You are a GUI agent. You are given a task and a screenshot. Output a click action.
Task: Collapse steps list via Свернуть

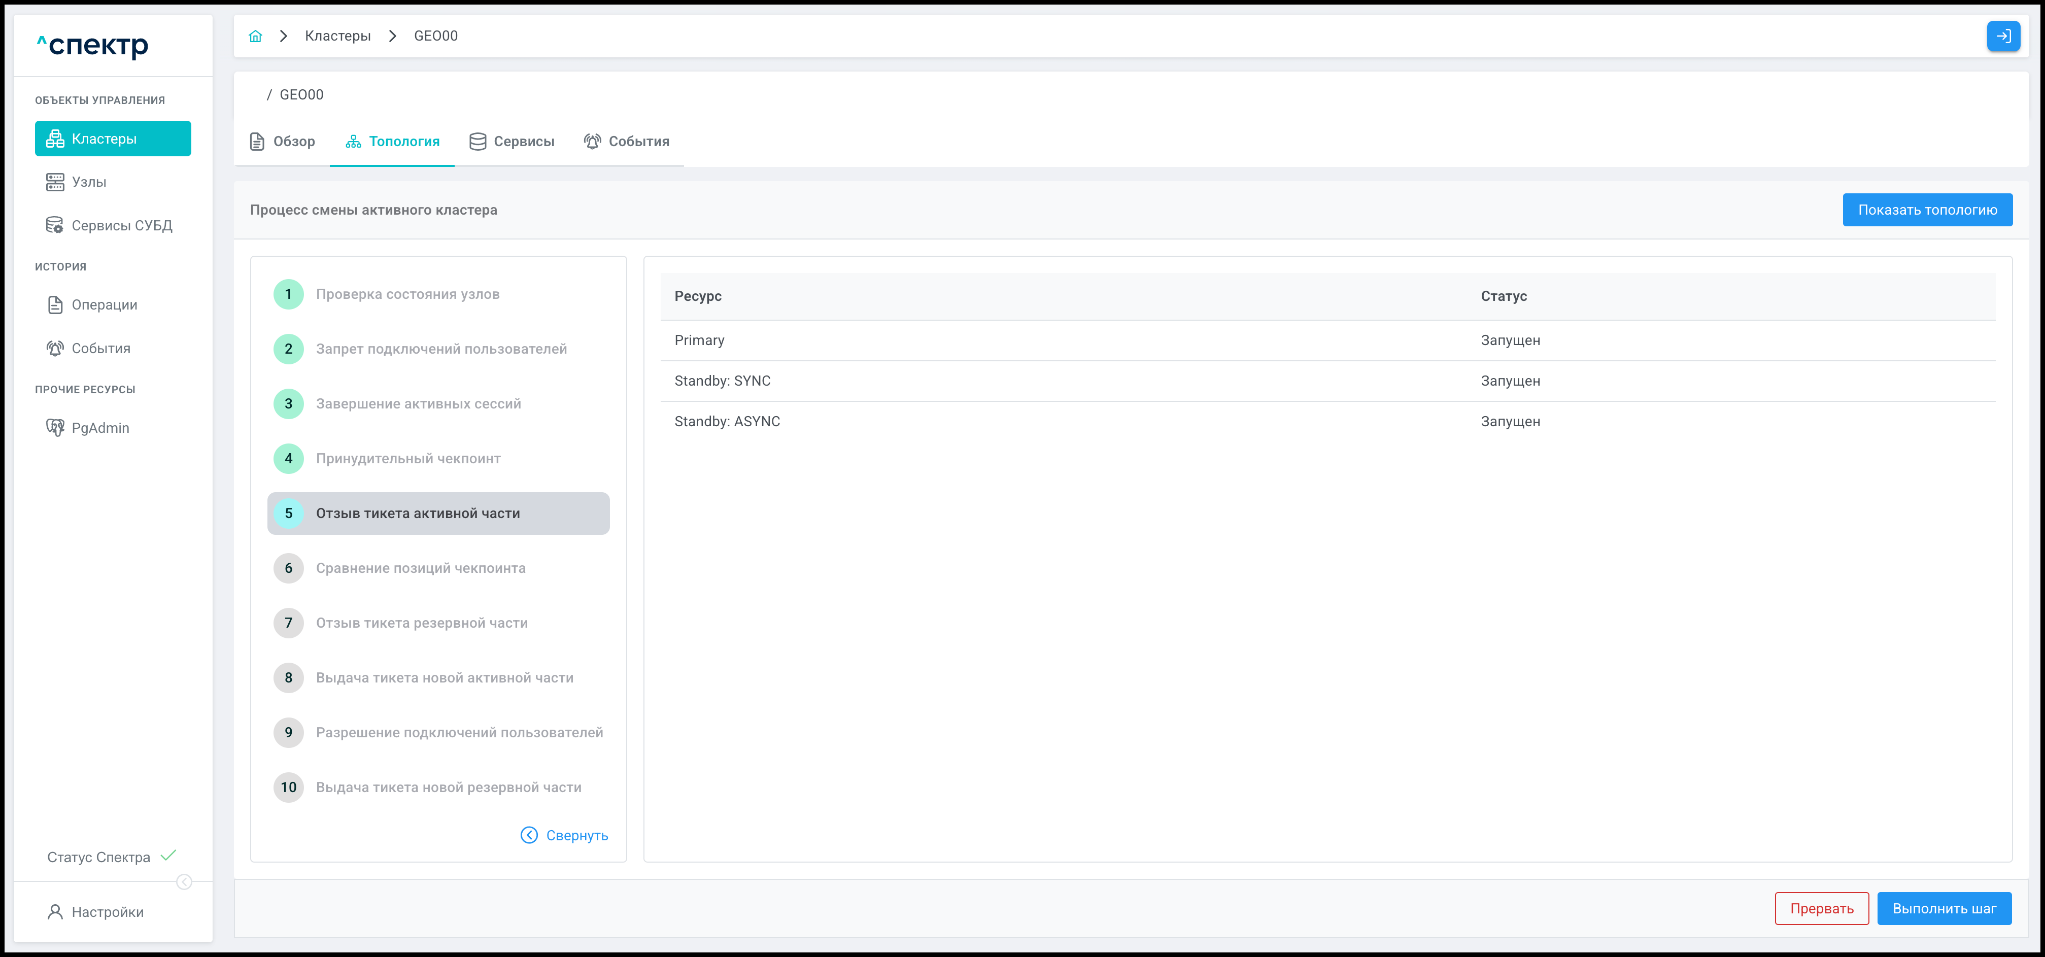564,835
